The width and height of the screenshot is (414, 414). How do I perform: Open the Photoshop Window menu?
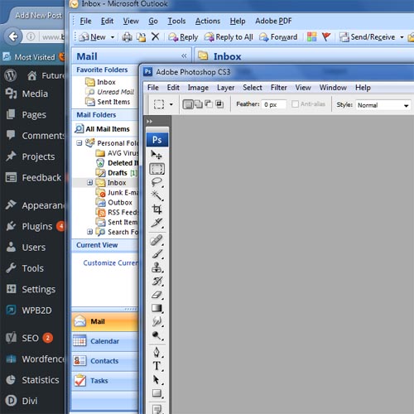coord(333,88)
